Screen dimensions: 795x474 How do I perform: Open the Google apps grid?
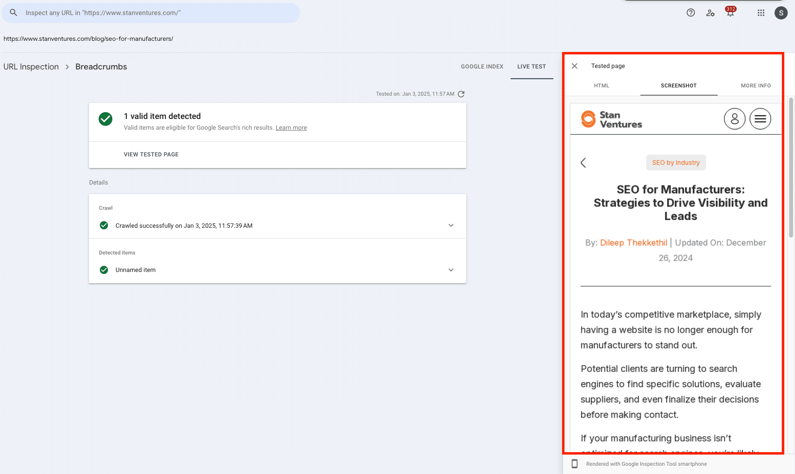click(761, 13)
